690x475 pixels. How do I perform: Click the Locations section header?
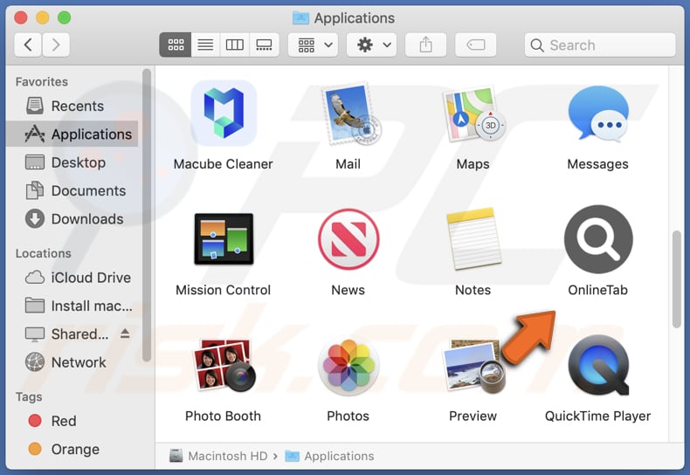point(43,254)
